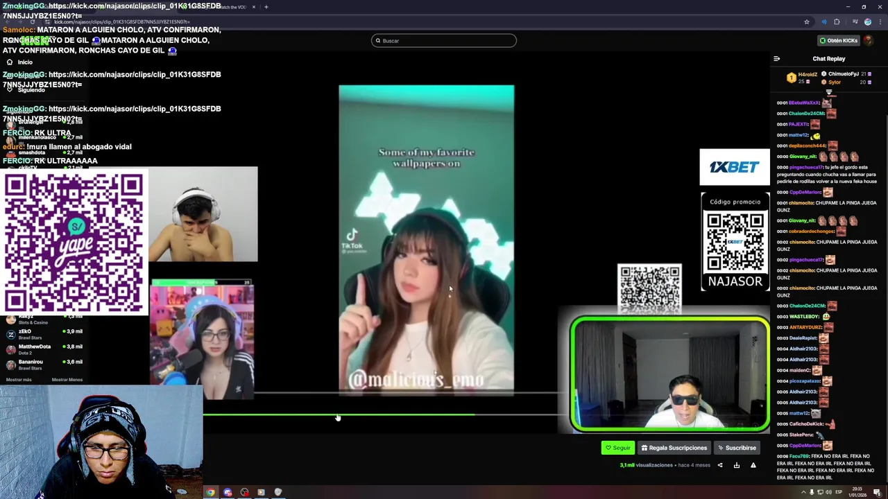Open the user profile avatar menu
Image resolution: width=888 pixels, height=499 pixels.
point(869,40)
